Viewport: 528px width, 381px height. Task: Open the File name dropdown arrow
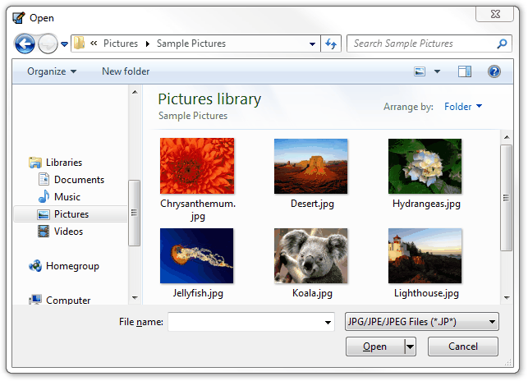point(328,323)
